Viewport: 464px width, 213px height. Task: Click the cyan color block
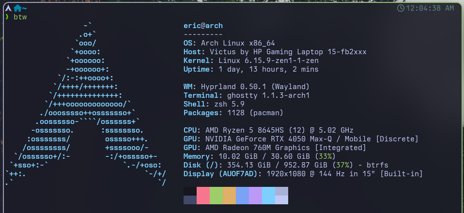[x=268, y=196]
